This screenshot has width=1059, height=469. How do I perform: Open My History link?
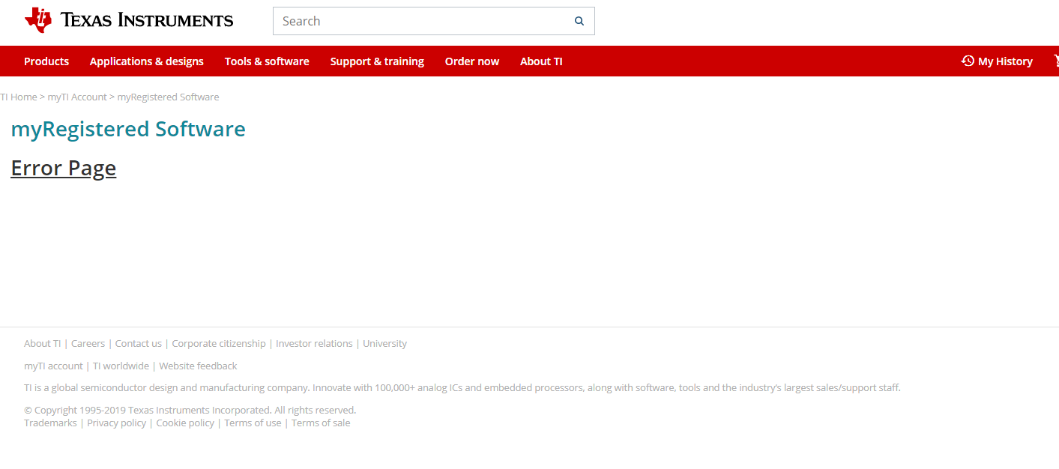pyautogui.click(x=1005, y=61)
